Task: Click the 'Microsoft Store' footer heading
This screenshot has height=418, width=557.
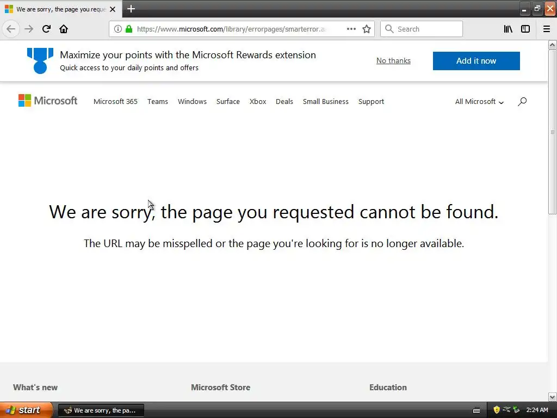Action: [x=221, y=388]
